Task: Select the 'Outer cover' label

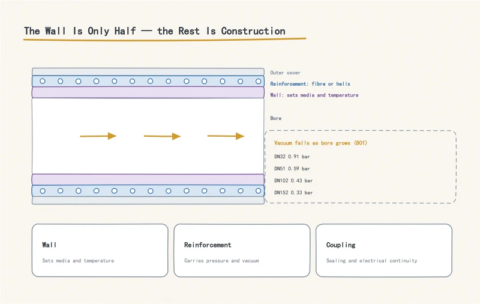Action: (x=285, y=73)
